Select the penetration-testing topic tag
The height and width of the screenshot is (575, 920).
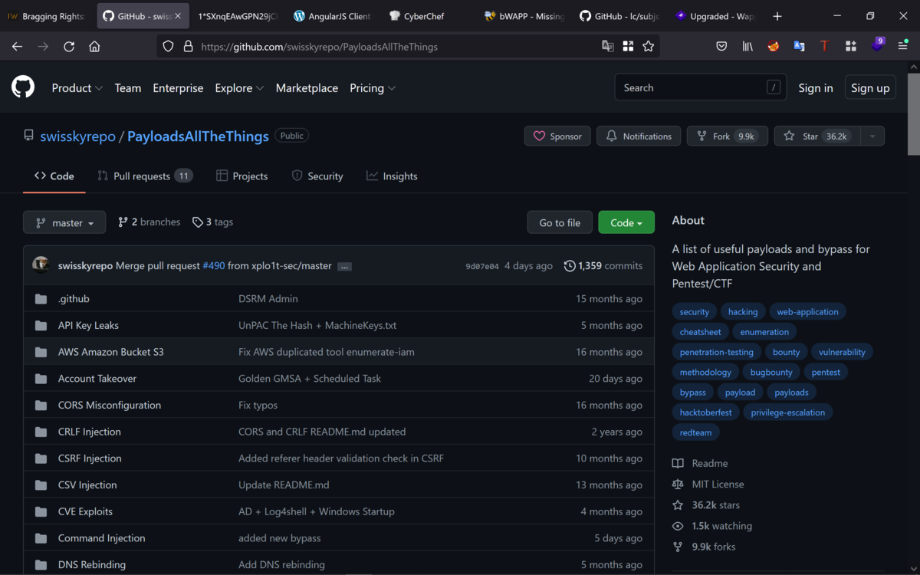click(717, 352)
